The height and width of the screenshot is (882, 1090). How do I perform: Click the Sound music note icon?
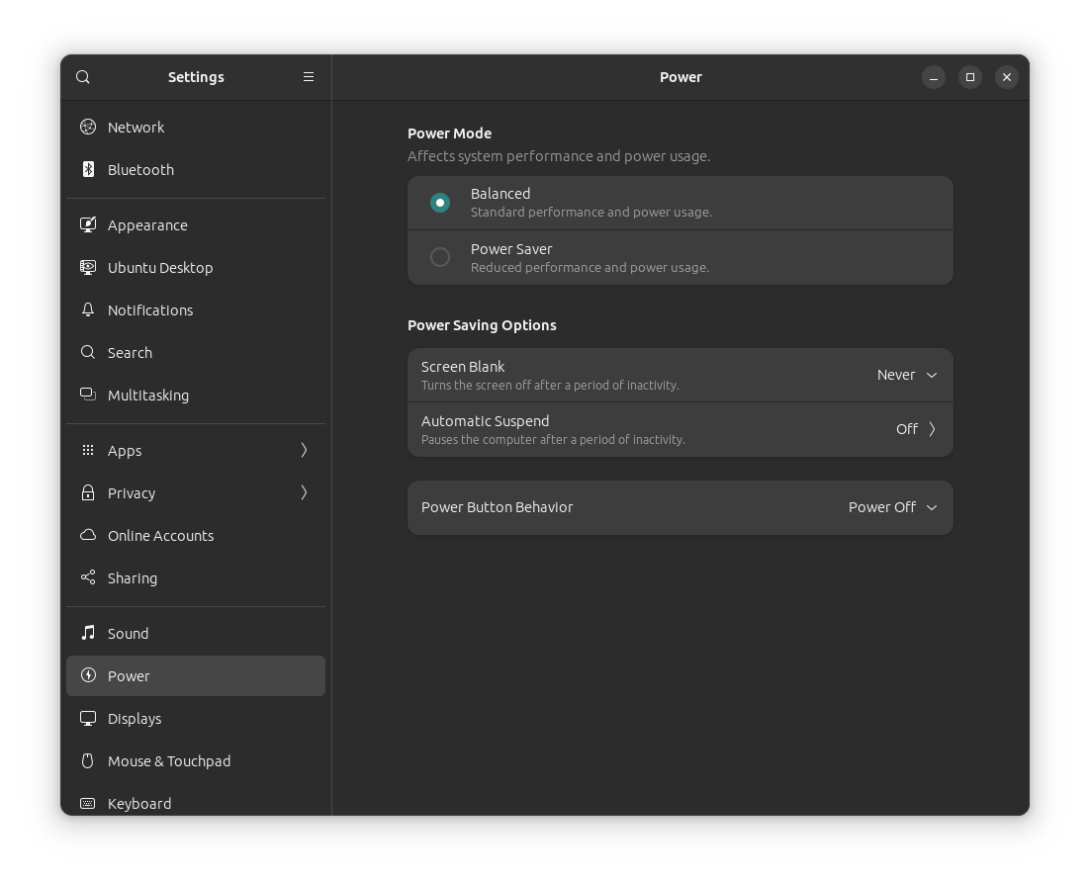[88, 634]
